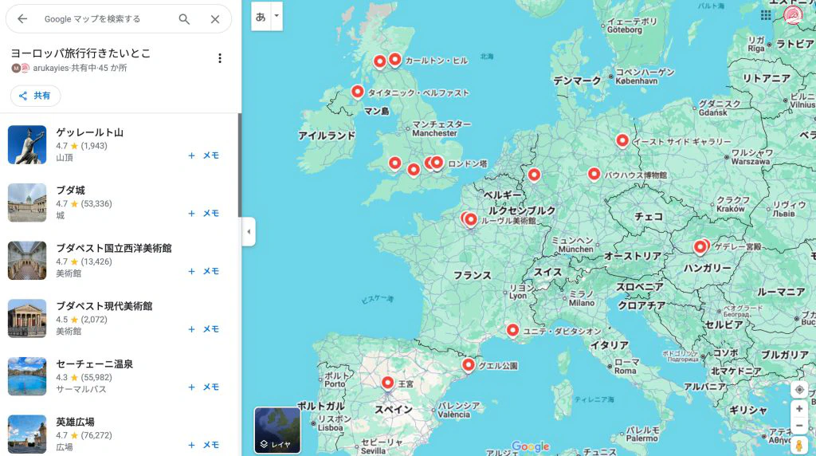Toggle the レイヤ satellite layer thumbnail
Viewport: 816px width, 456px height.
[277, 430]
